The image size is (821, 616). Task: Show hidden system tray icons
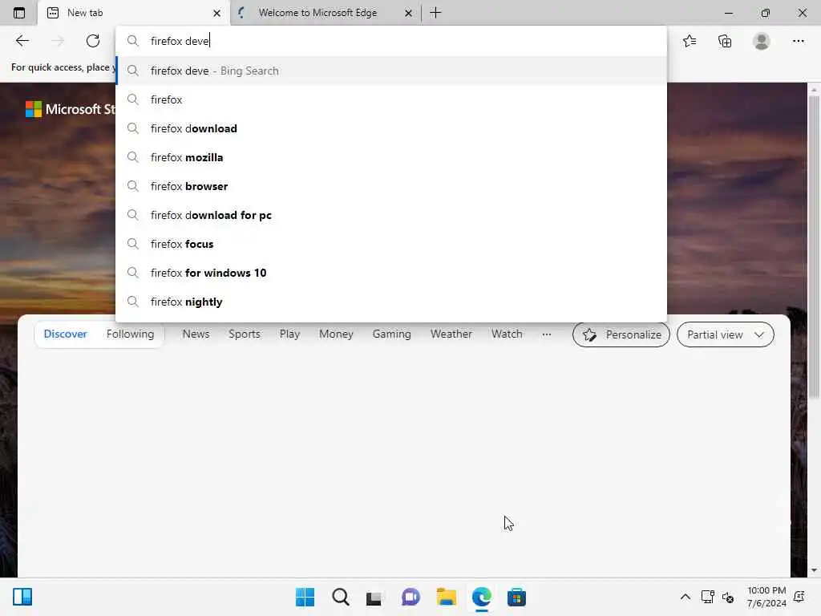point(685,597)
